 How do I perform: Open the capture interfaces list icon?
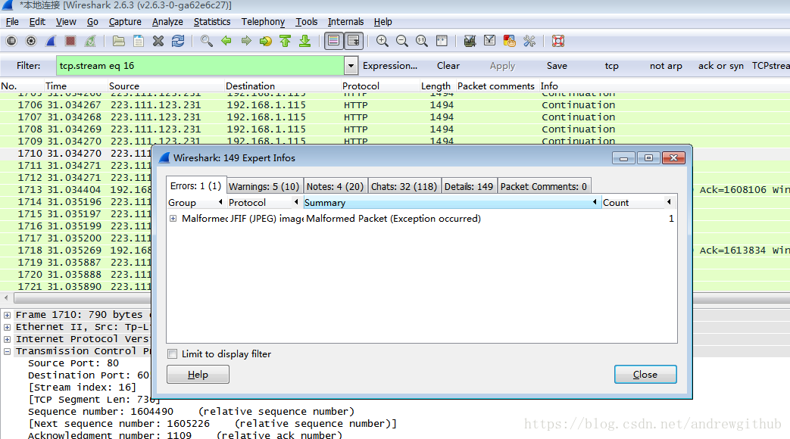click(11, 41)
